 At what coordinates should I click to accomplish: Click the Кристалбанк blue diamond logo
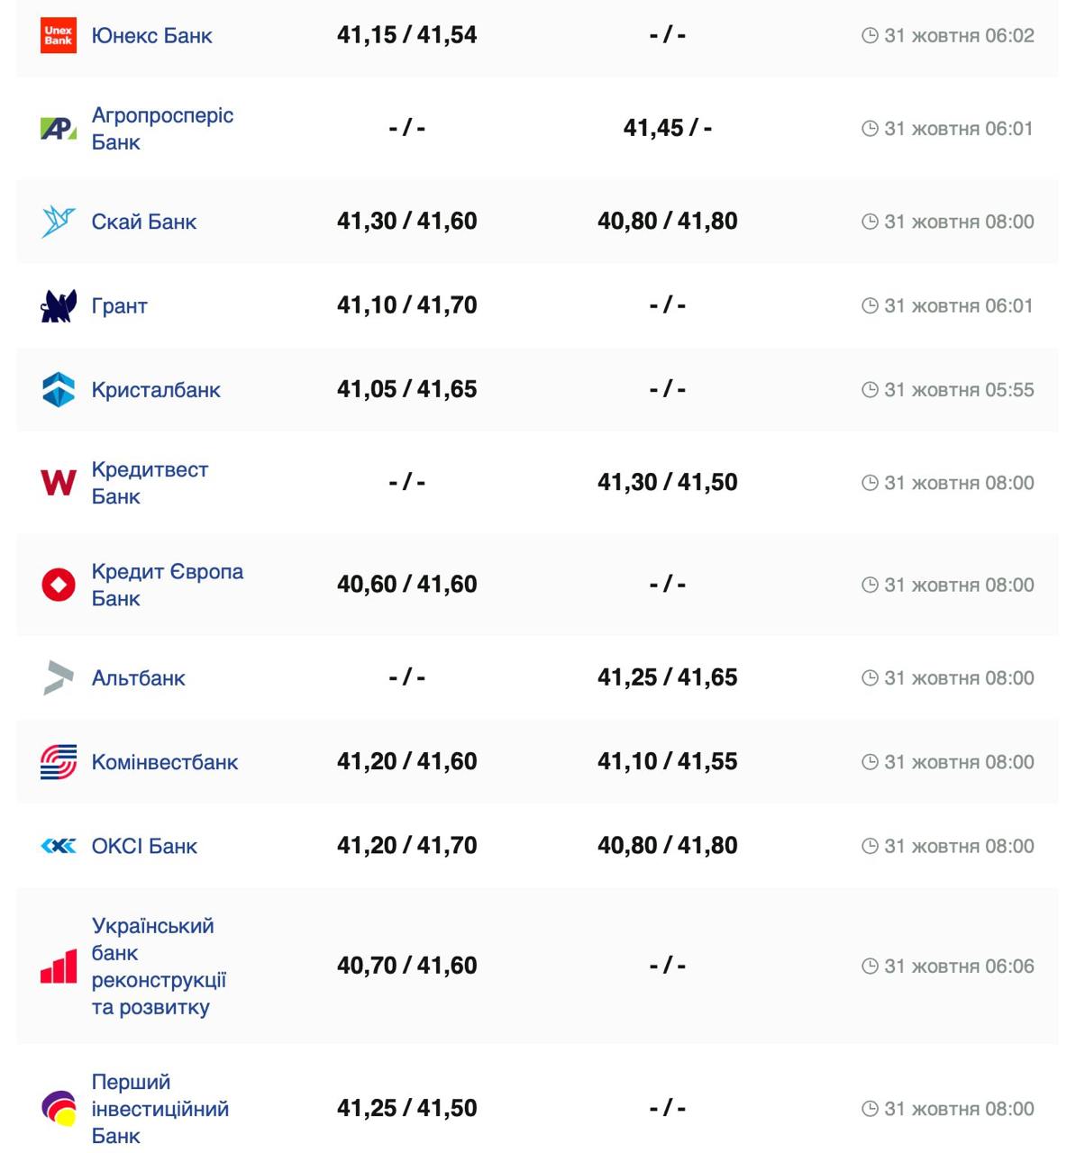(x=59, y=390)
